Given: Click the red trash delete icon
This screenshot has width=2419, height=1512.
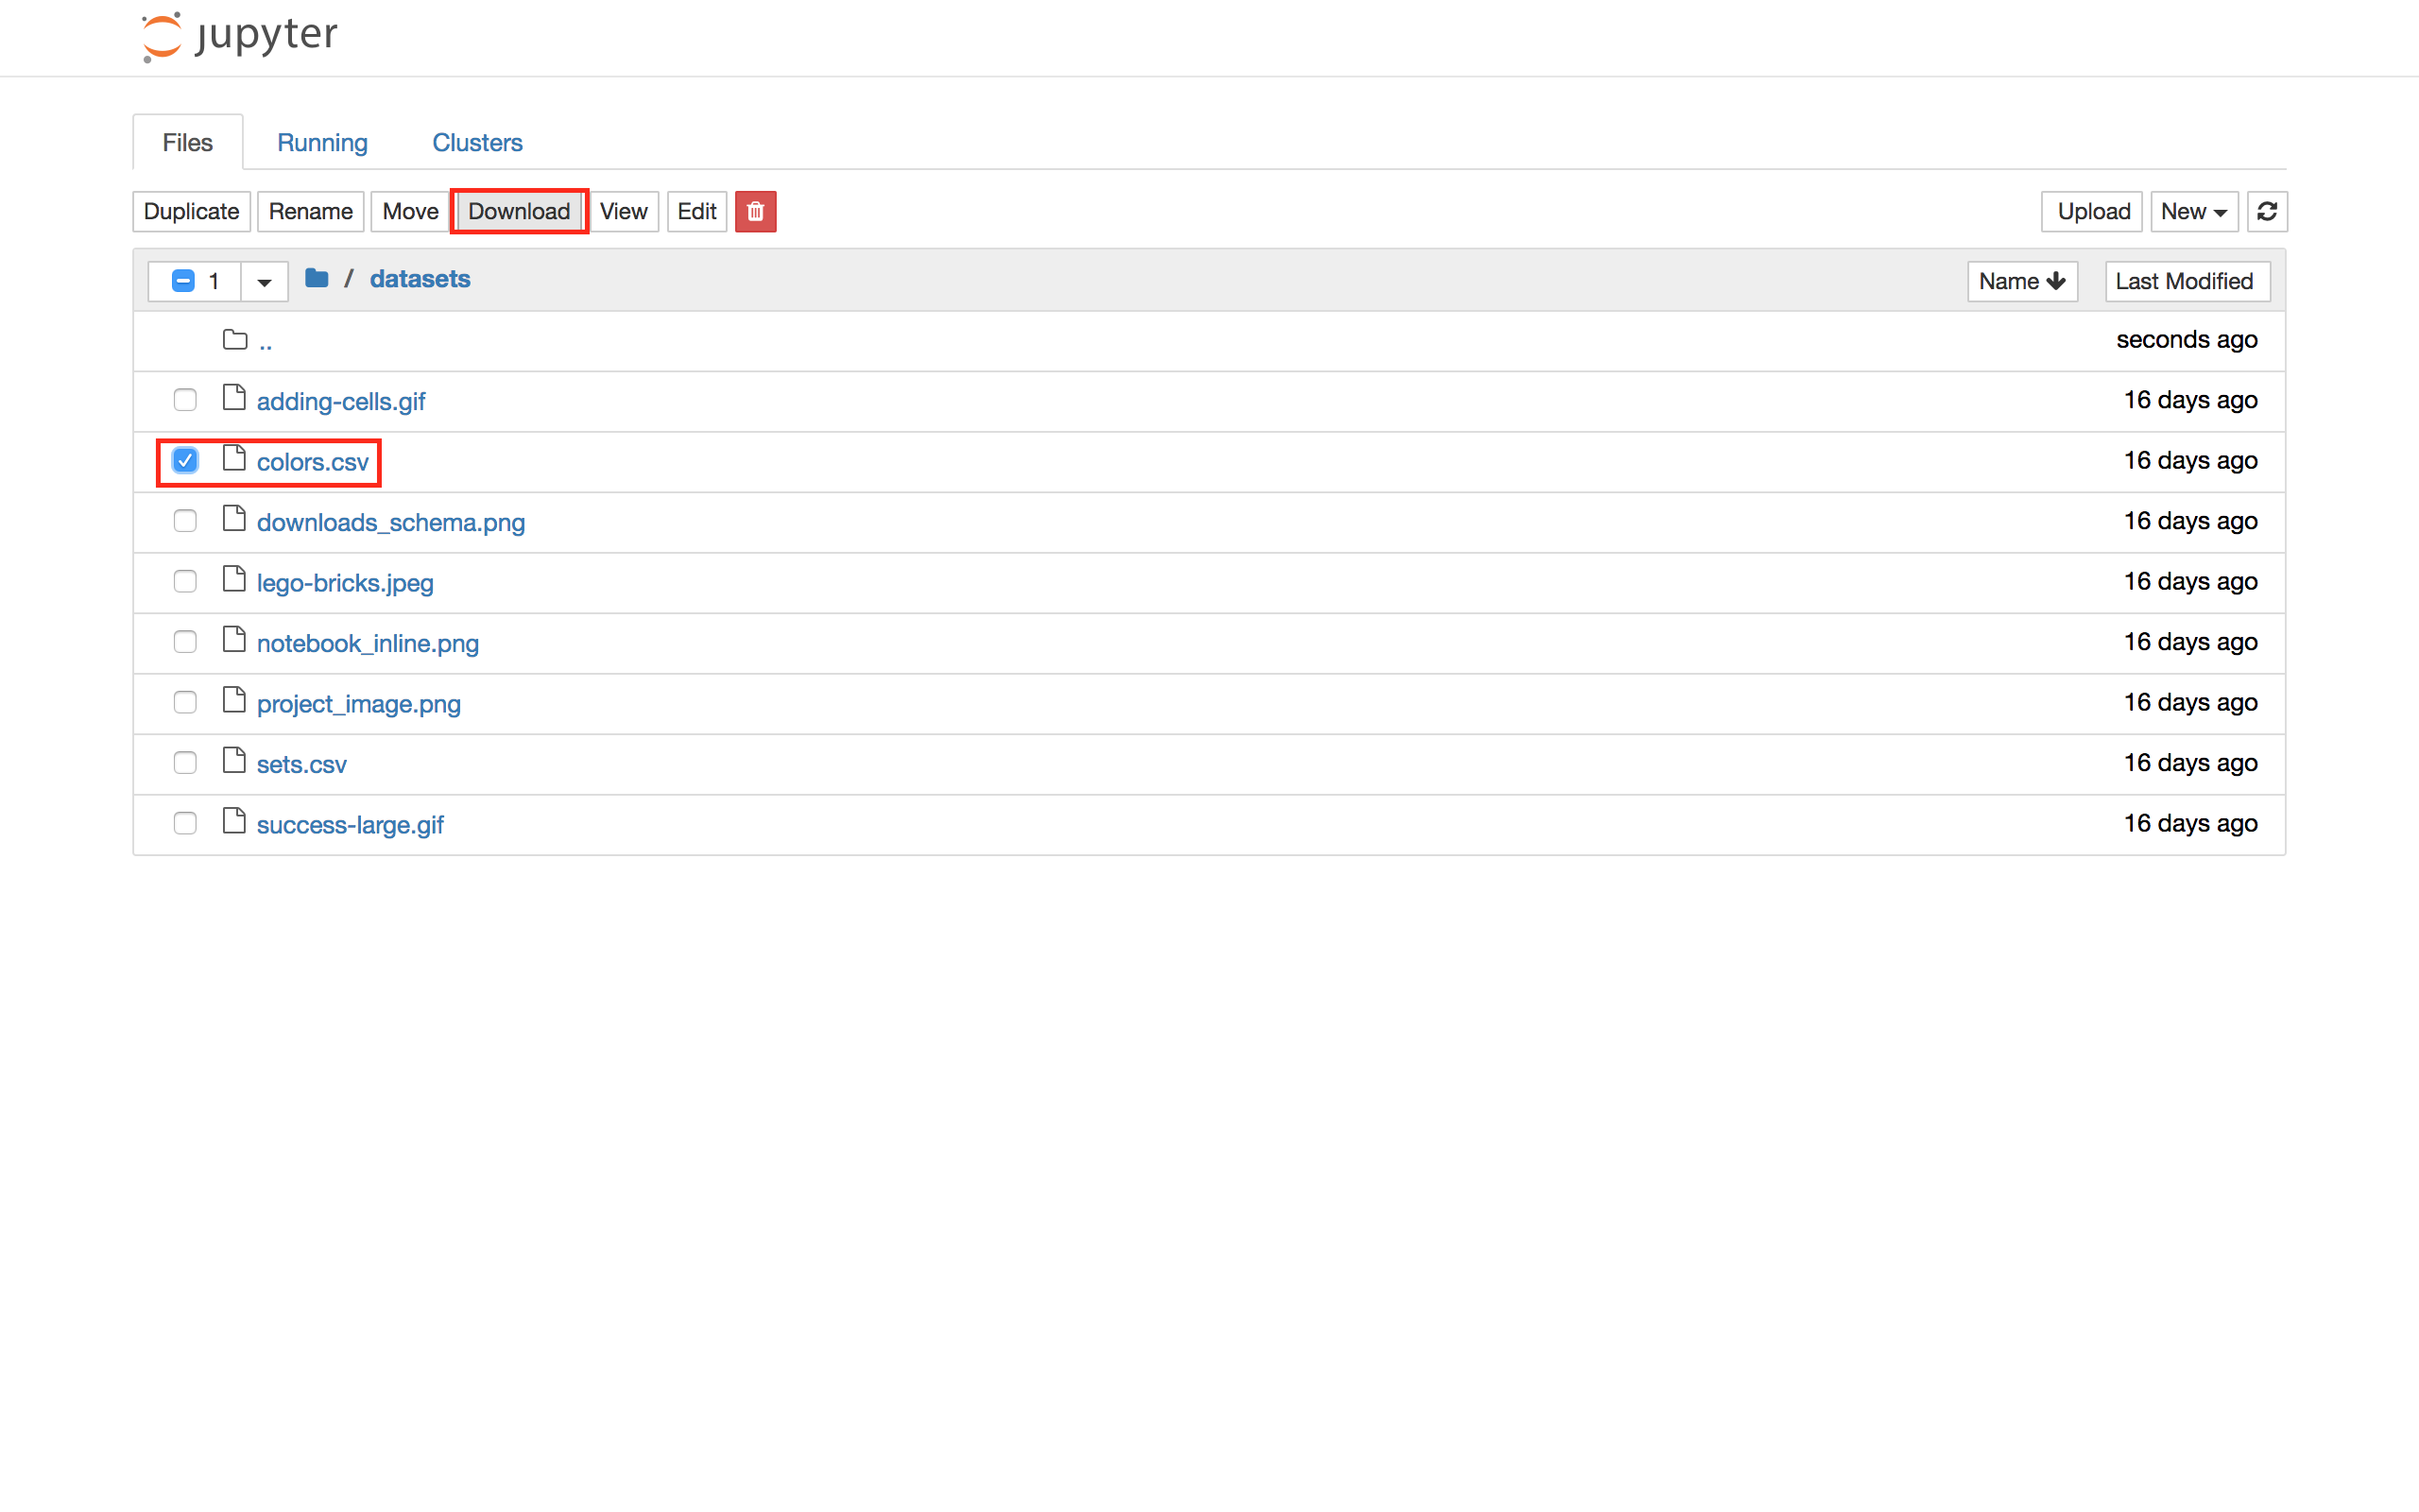Looking at the screenshot, I should [x=755, y=211].
